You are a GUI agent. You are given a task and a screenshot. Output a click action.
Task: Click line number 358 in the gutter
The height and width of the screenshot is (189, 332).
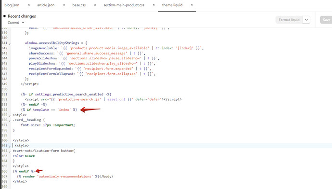[x=4, y=130]
